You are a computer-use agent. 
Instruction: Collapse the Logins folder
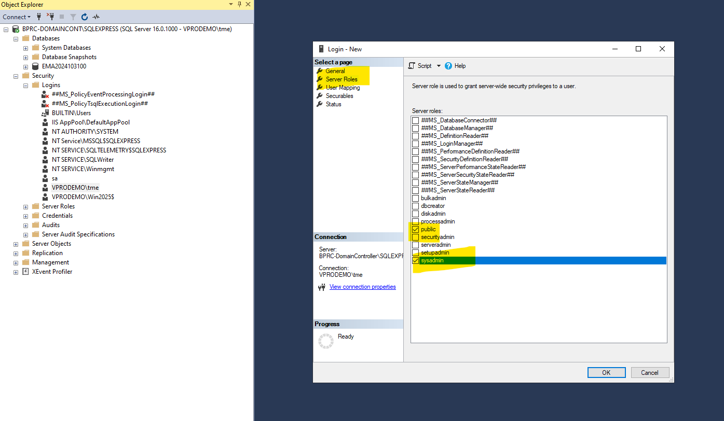[25, 85]
